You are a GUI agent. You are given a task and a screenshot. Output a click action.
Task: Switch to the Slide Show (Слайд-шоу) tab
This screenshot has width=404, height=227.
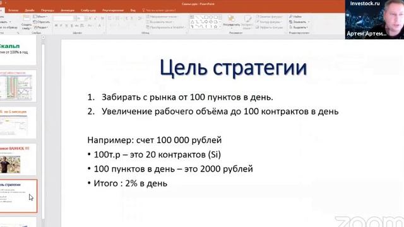(x=88, y=10)
